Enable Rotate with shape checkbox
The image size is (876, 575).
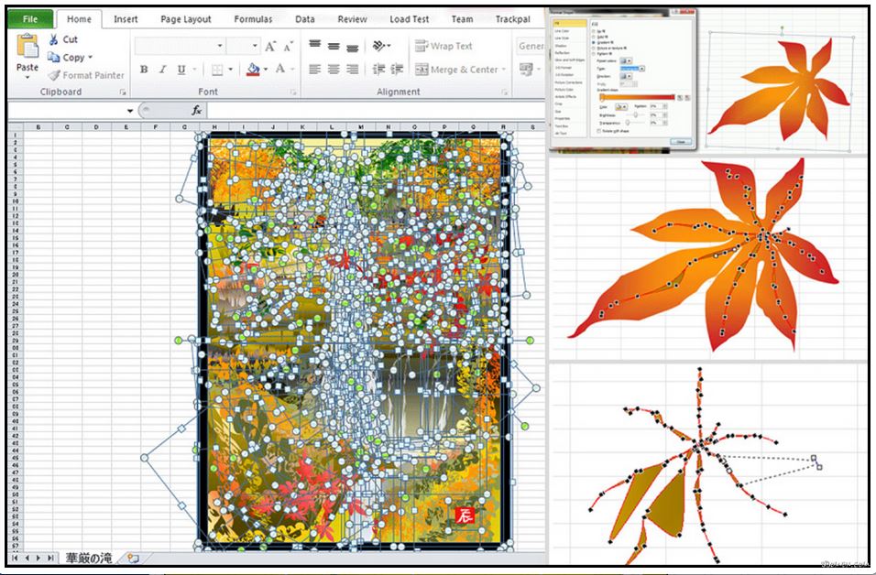[x=597, y=131]
